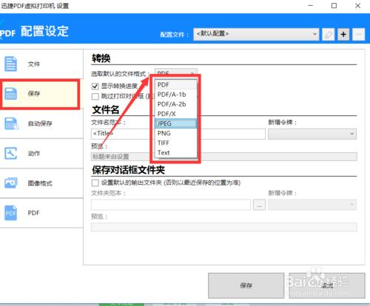Screen dimensions: 370x306
Task: Enable 设置默认的输出文件夹 checkbox
Action: coord(95,183)
